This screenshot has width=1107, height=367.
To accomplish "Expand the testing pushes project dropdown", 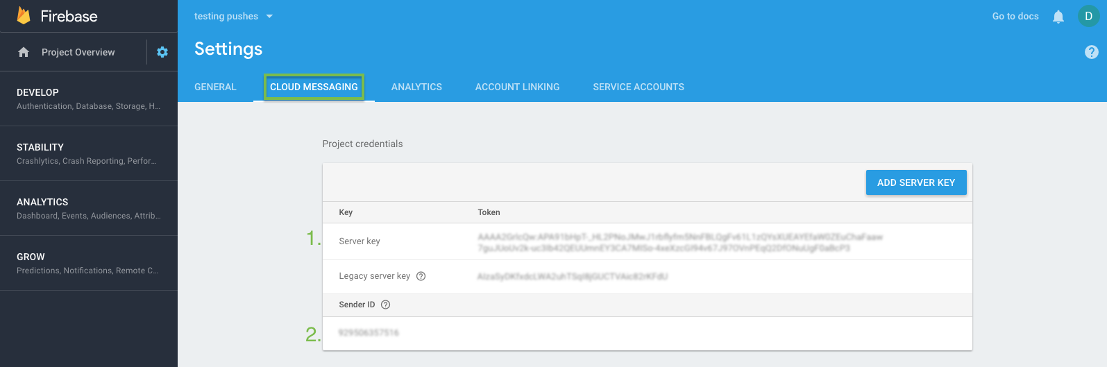I will (233, 16).
